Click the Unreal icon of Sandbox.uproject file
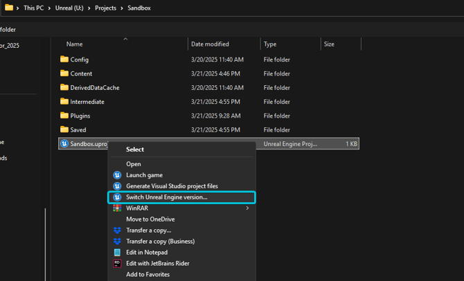 (x=64, y=144)
